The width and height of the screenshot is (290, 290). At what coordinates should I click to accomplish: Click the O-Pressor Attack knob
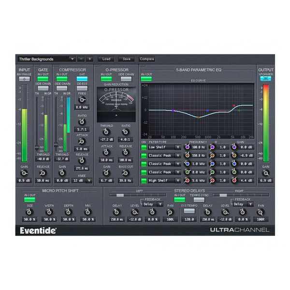click(x=106, y=153)
